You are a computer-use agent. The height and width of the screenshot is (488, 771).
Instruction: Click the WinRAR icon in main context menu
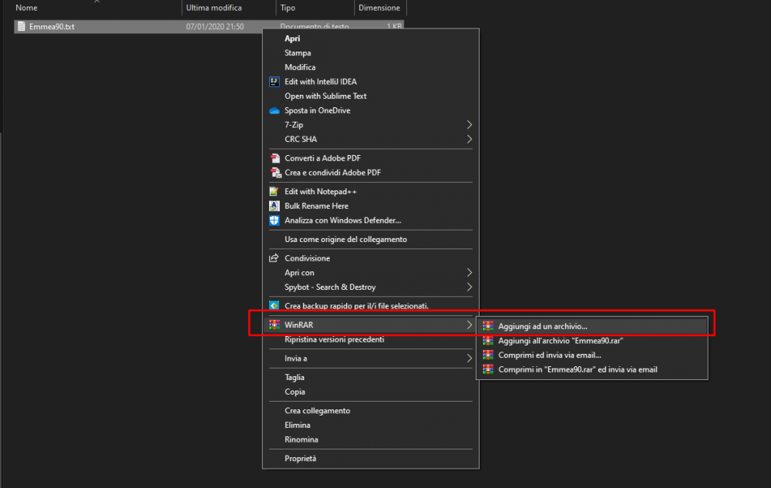tap(274, 325)
